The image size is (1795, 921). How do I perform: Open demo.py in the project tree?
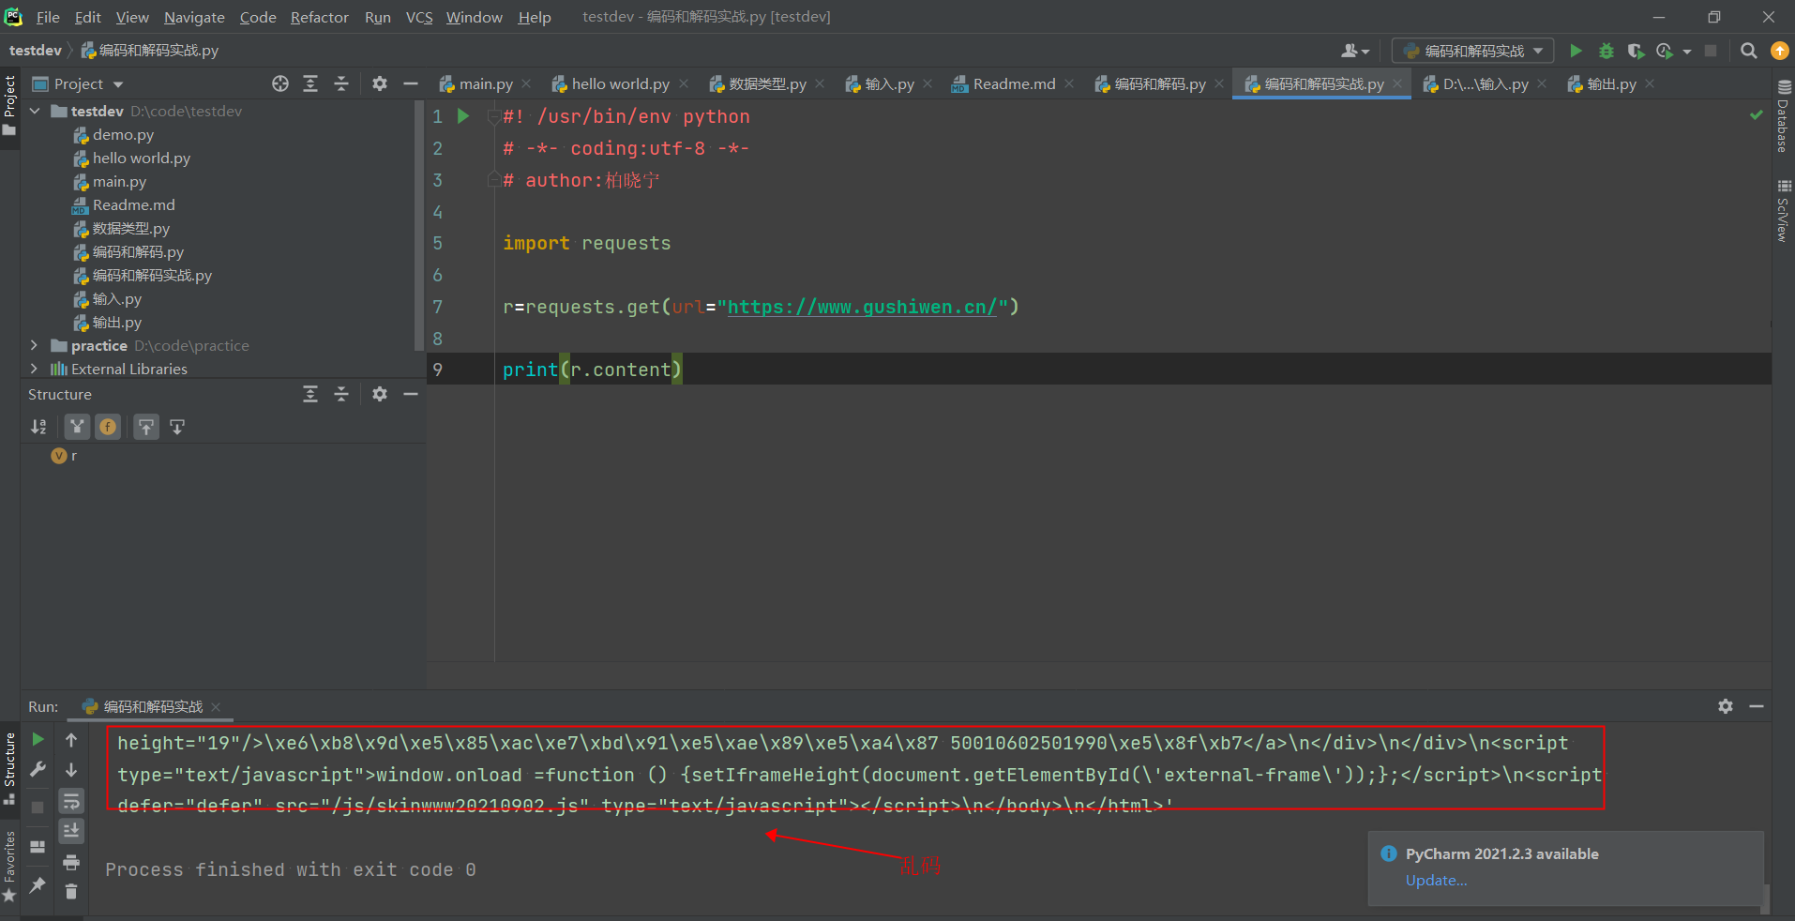click(123, 134)
